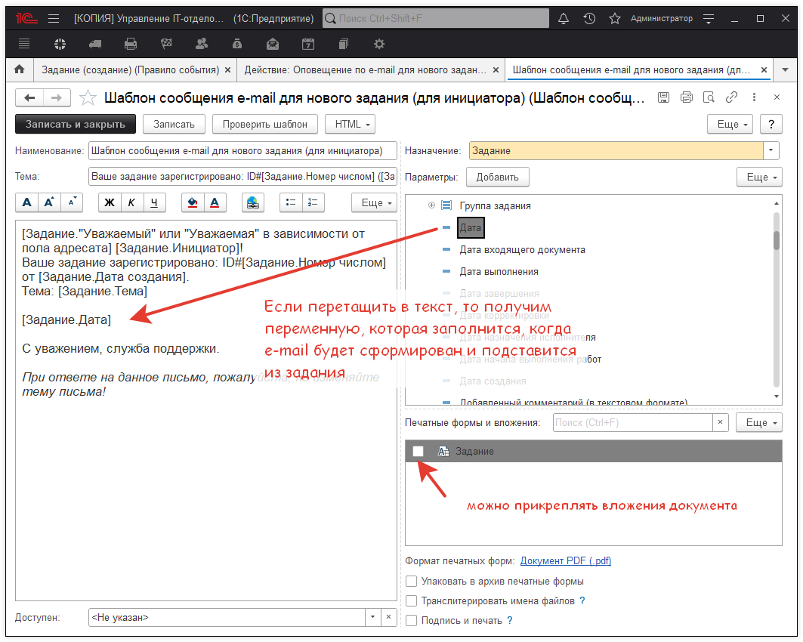
Task: Pick a font color with the red A icon
Action: 216,202
